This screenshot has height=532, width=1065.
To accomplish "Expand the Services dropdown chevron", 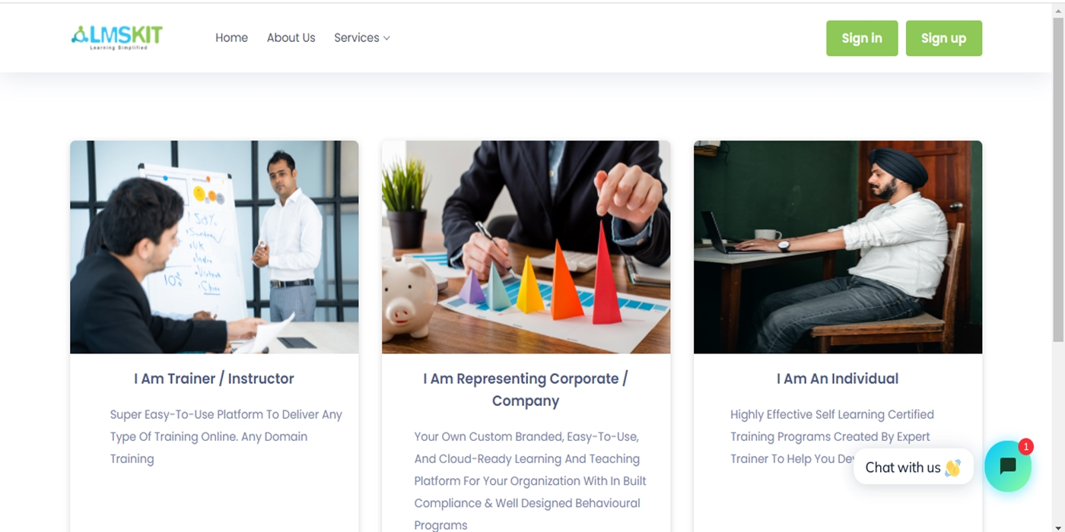I will pyautogui.click(x=386, y=38).
